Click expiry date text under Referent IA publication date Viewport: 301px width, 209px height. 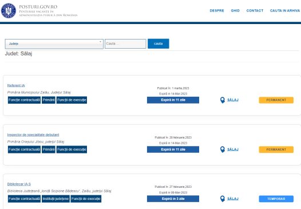pos(173,94)
